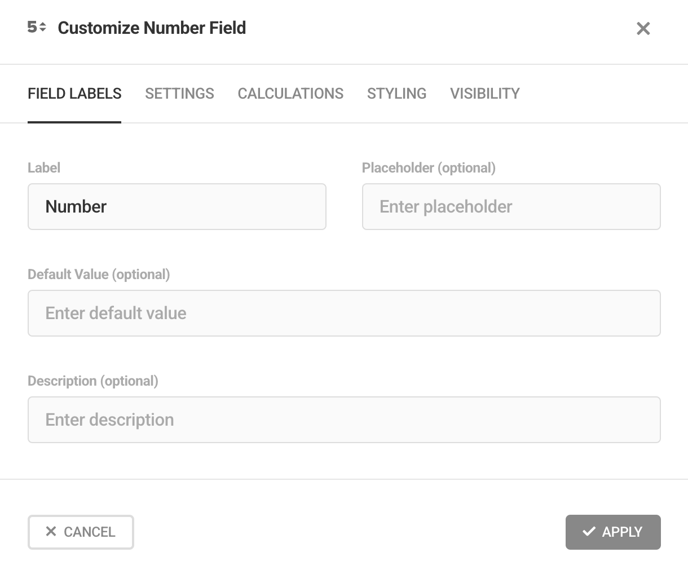Focus the Enter default value input
The image size is (688, 570).
(344, 313)
